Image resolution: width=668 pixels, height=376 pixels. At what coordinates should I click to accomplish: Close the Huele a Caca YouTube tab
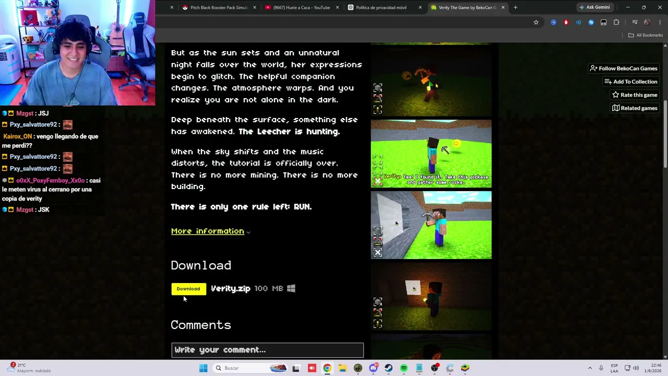click(x=337, y=7)
